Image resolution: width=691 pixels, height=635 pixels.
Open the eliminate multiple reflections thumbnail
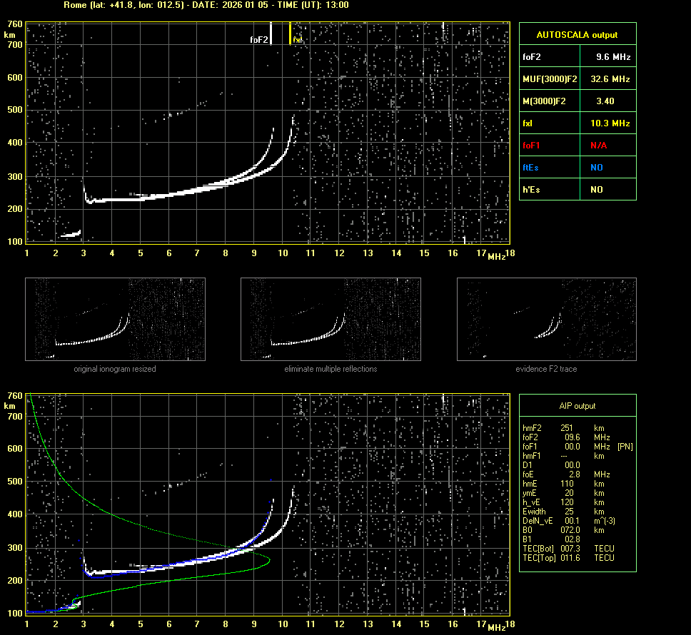coord(331,318)
